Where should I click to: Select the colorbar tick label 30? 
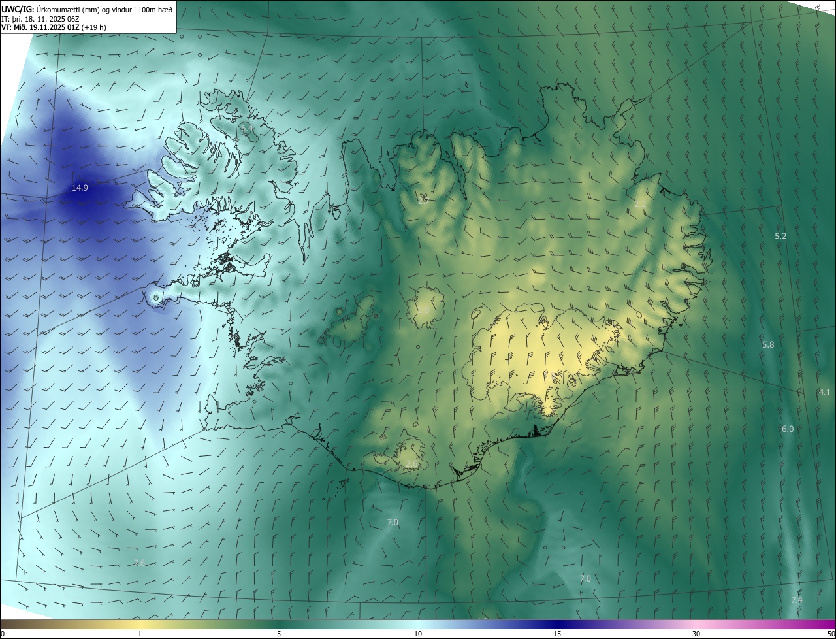tap(696, 634)
